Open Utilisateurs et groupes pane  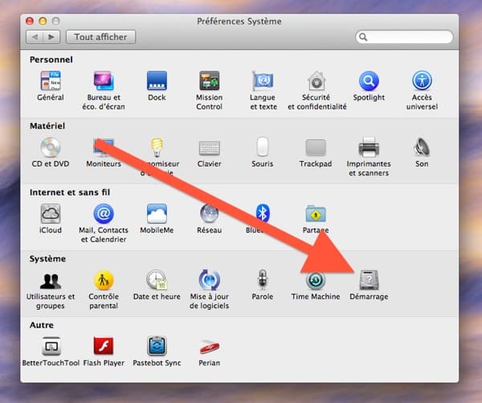pos(51,280)
